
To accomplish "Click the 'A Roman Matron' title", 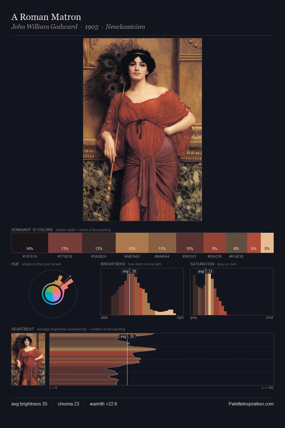I will coord(46,17).
